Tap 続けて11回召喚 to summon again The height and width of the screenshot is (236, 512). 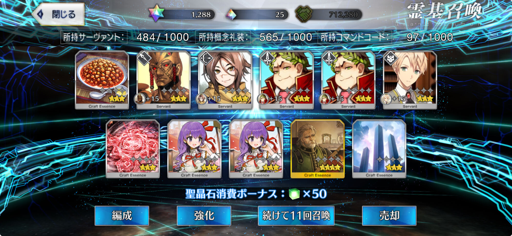click(296, 216)
